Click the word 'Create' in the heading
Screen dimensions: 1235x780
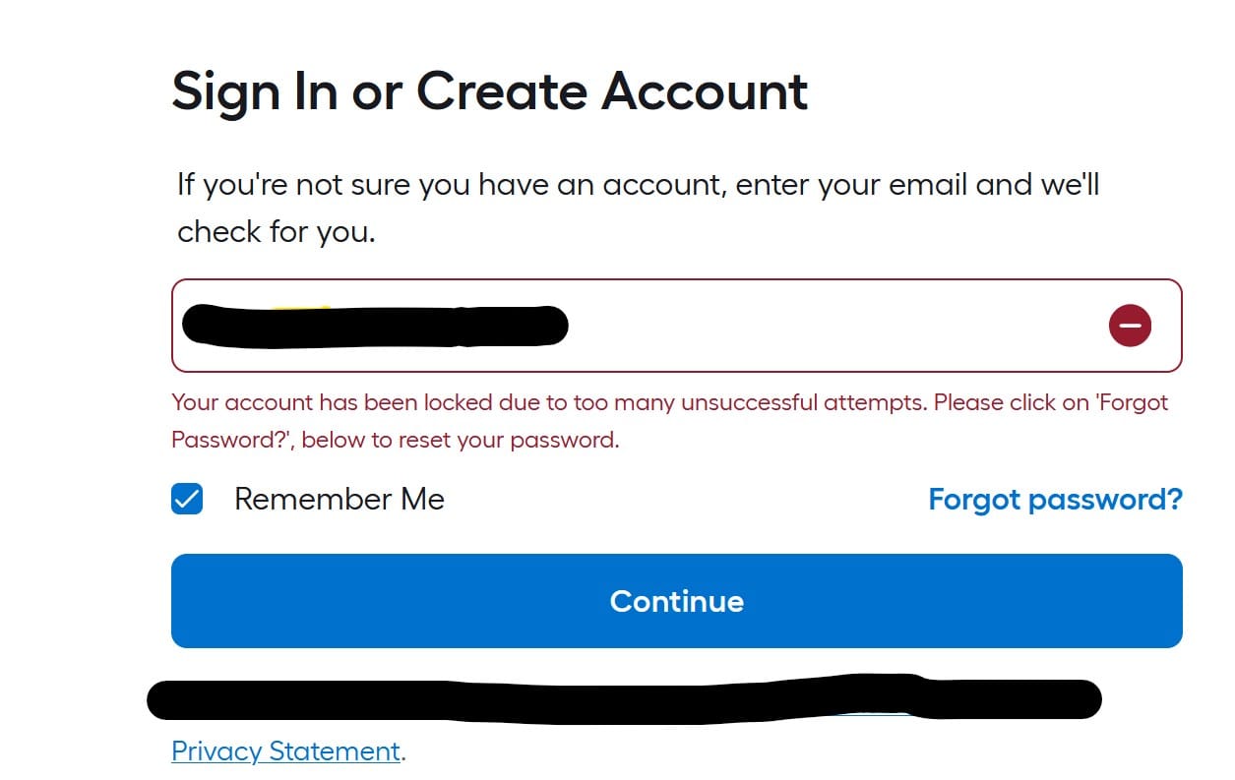502,92
